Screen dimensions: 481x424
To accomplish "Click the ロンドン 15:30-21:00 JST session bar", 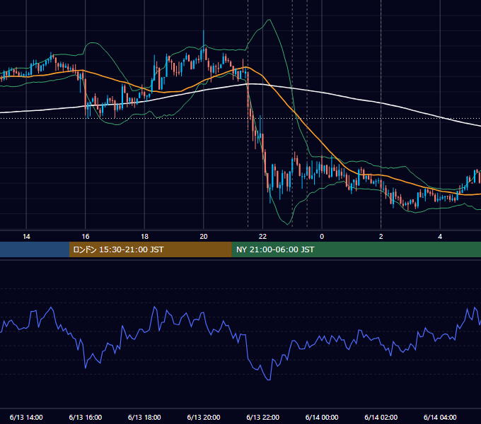I will tap(150, 249).
